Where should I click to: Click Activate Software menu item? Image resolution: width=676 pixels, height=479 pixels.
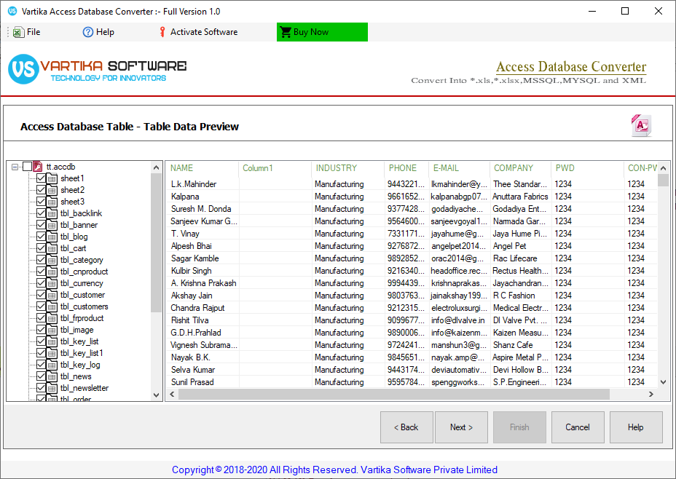(197, 32)
